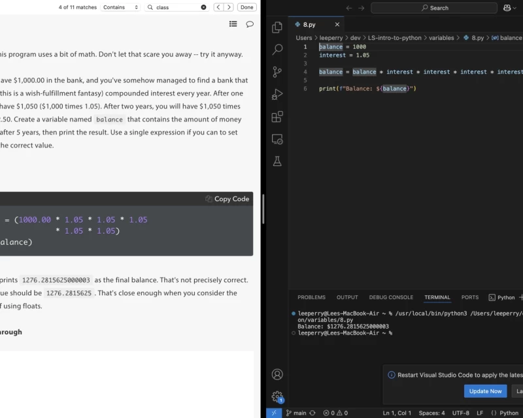The height and width of the screenshot is (418, 523).
Task: Switch to the PROBLEMS panel tab
Action: pos(311,297)
